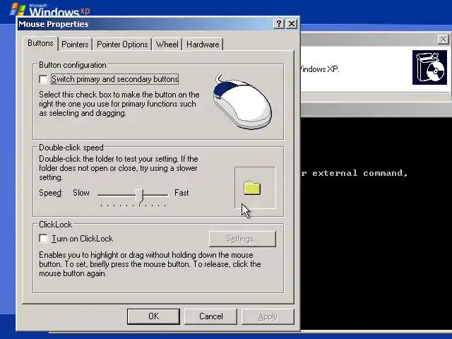Click the Apply button
This screenshot has height=339, width=452.
coord(268,316)
